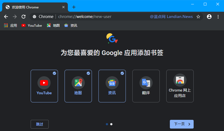The image size is (224, 131).
Task: Click the skip button
Action: [40, 124]
